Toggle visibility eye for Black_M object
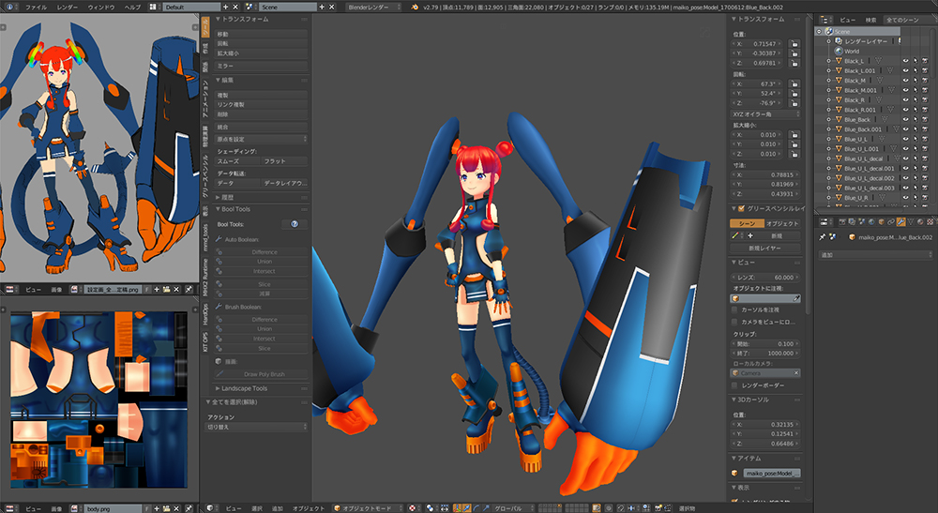 905,81
